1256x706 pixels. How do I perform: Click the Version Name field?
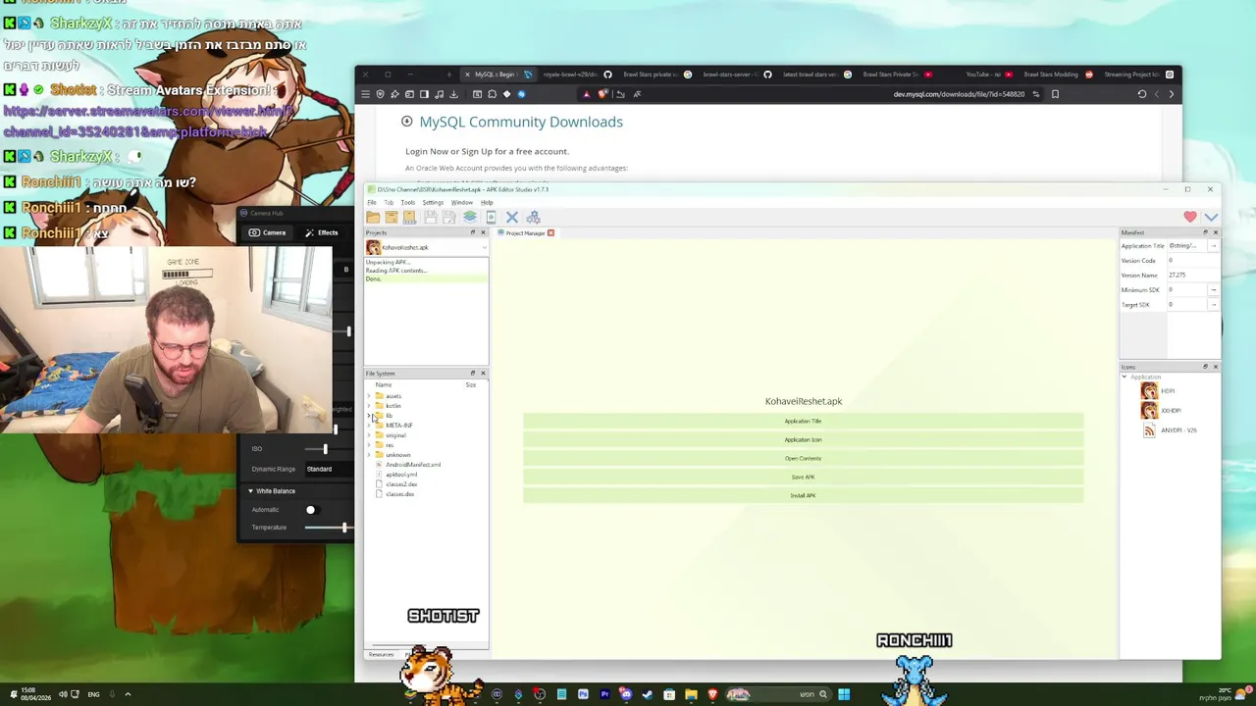click(x=1192, y=276)
